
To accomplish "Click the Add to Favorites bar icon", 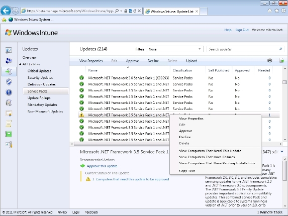I will pyautogui.click(x=4, y=20).
